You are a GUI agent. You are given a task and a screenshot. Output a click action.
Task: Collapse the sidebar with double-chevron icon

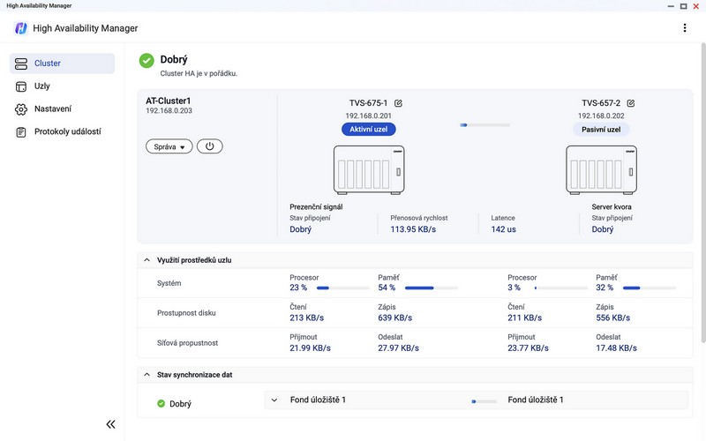tap(110, 424)
